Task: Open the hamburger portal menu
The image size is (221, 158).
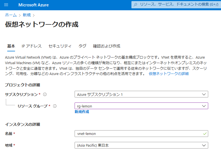Action: [x=6, y=5]
